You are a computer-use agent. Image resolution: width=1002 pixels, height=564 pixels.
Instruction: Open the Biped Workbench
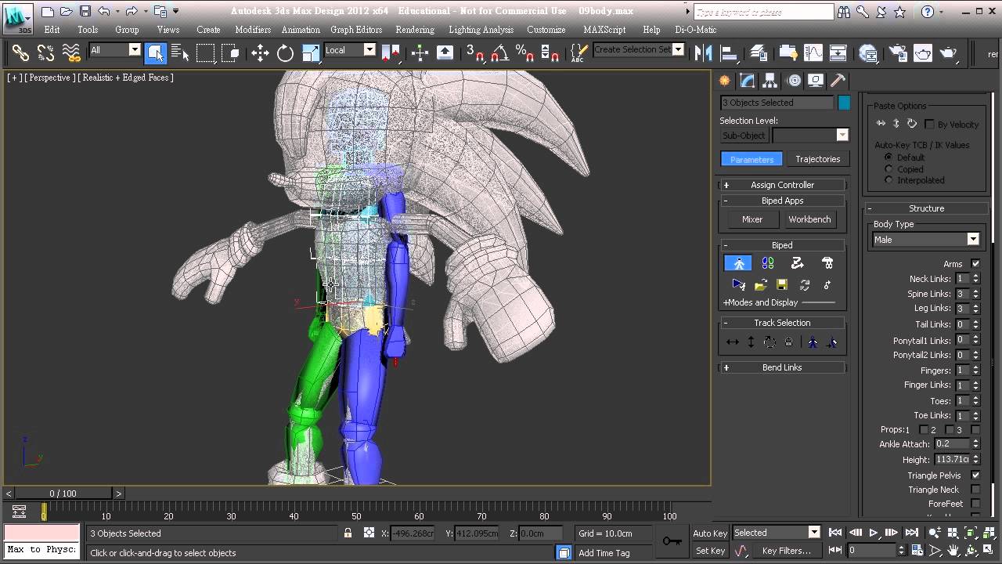[x=809, y=219]
